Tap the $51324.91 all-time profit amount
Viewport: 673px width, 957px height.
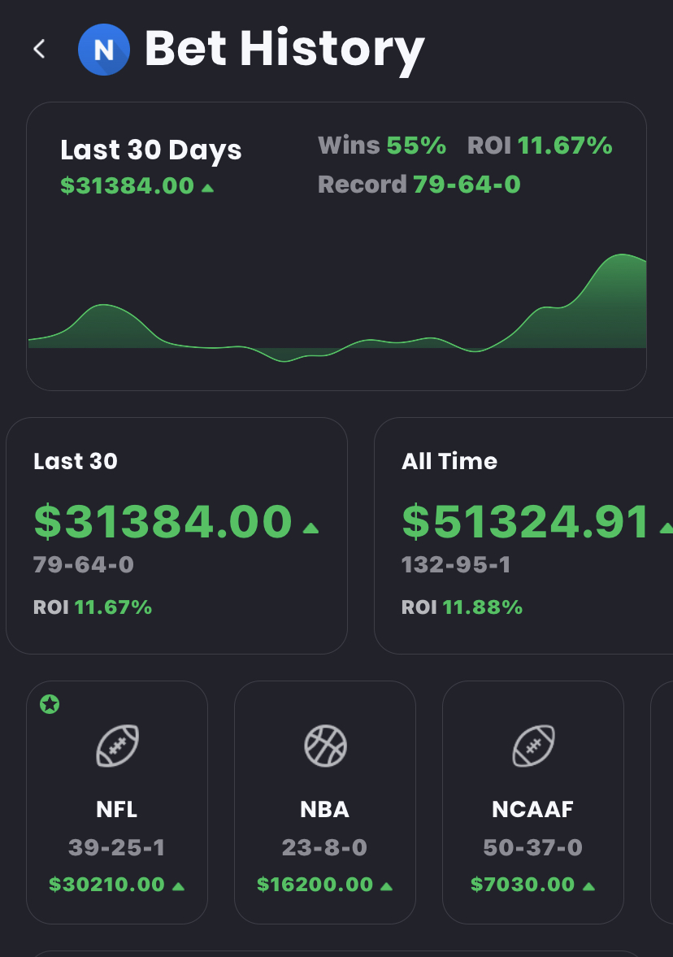pos(527,521)
